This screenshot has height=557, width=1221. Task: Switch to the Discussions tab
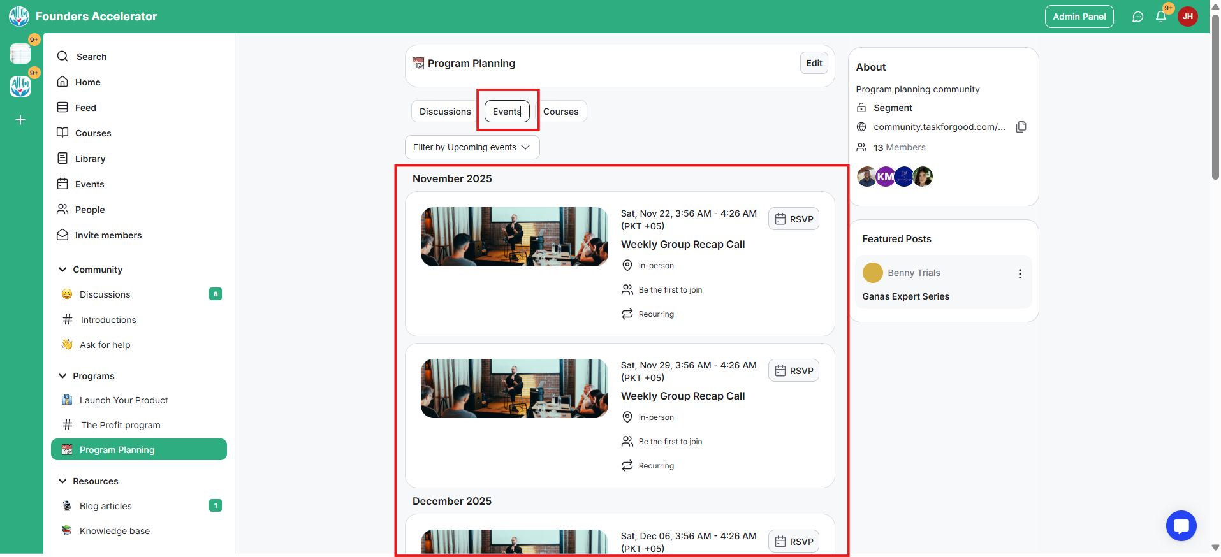445,112
